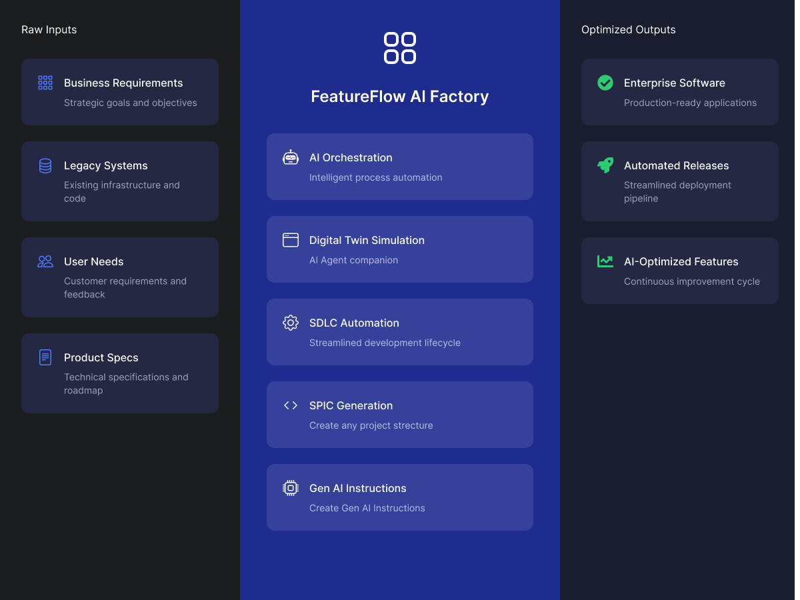Select the Raw Inputs heading
The height and width of the screenshot is (600, 800).
coord(49,29)
